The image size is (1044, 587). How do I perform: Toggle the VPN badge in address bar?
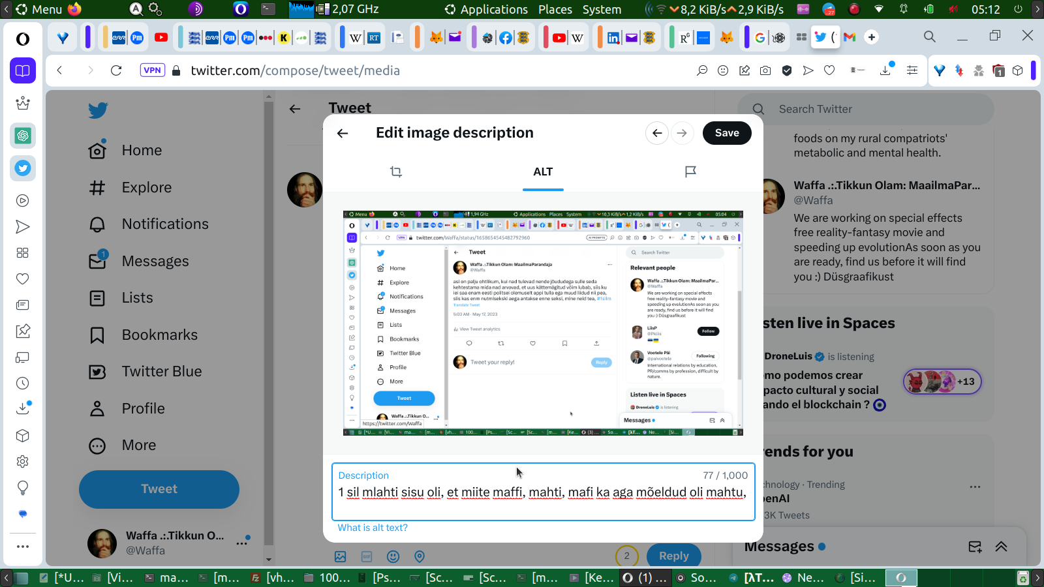152,70
